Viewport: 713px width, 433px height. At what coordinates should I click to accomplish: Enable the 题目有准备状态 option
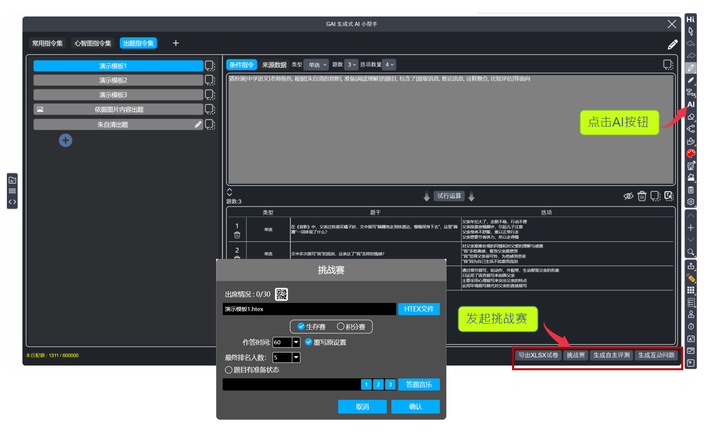coord(229,370)
